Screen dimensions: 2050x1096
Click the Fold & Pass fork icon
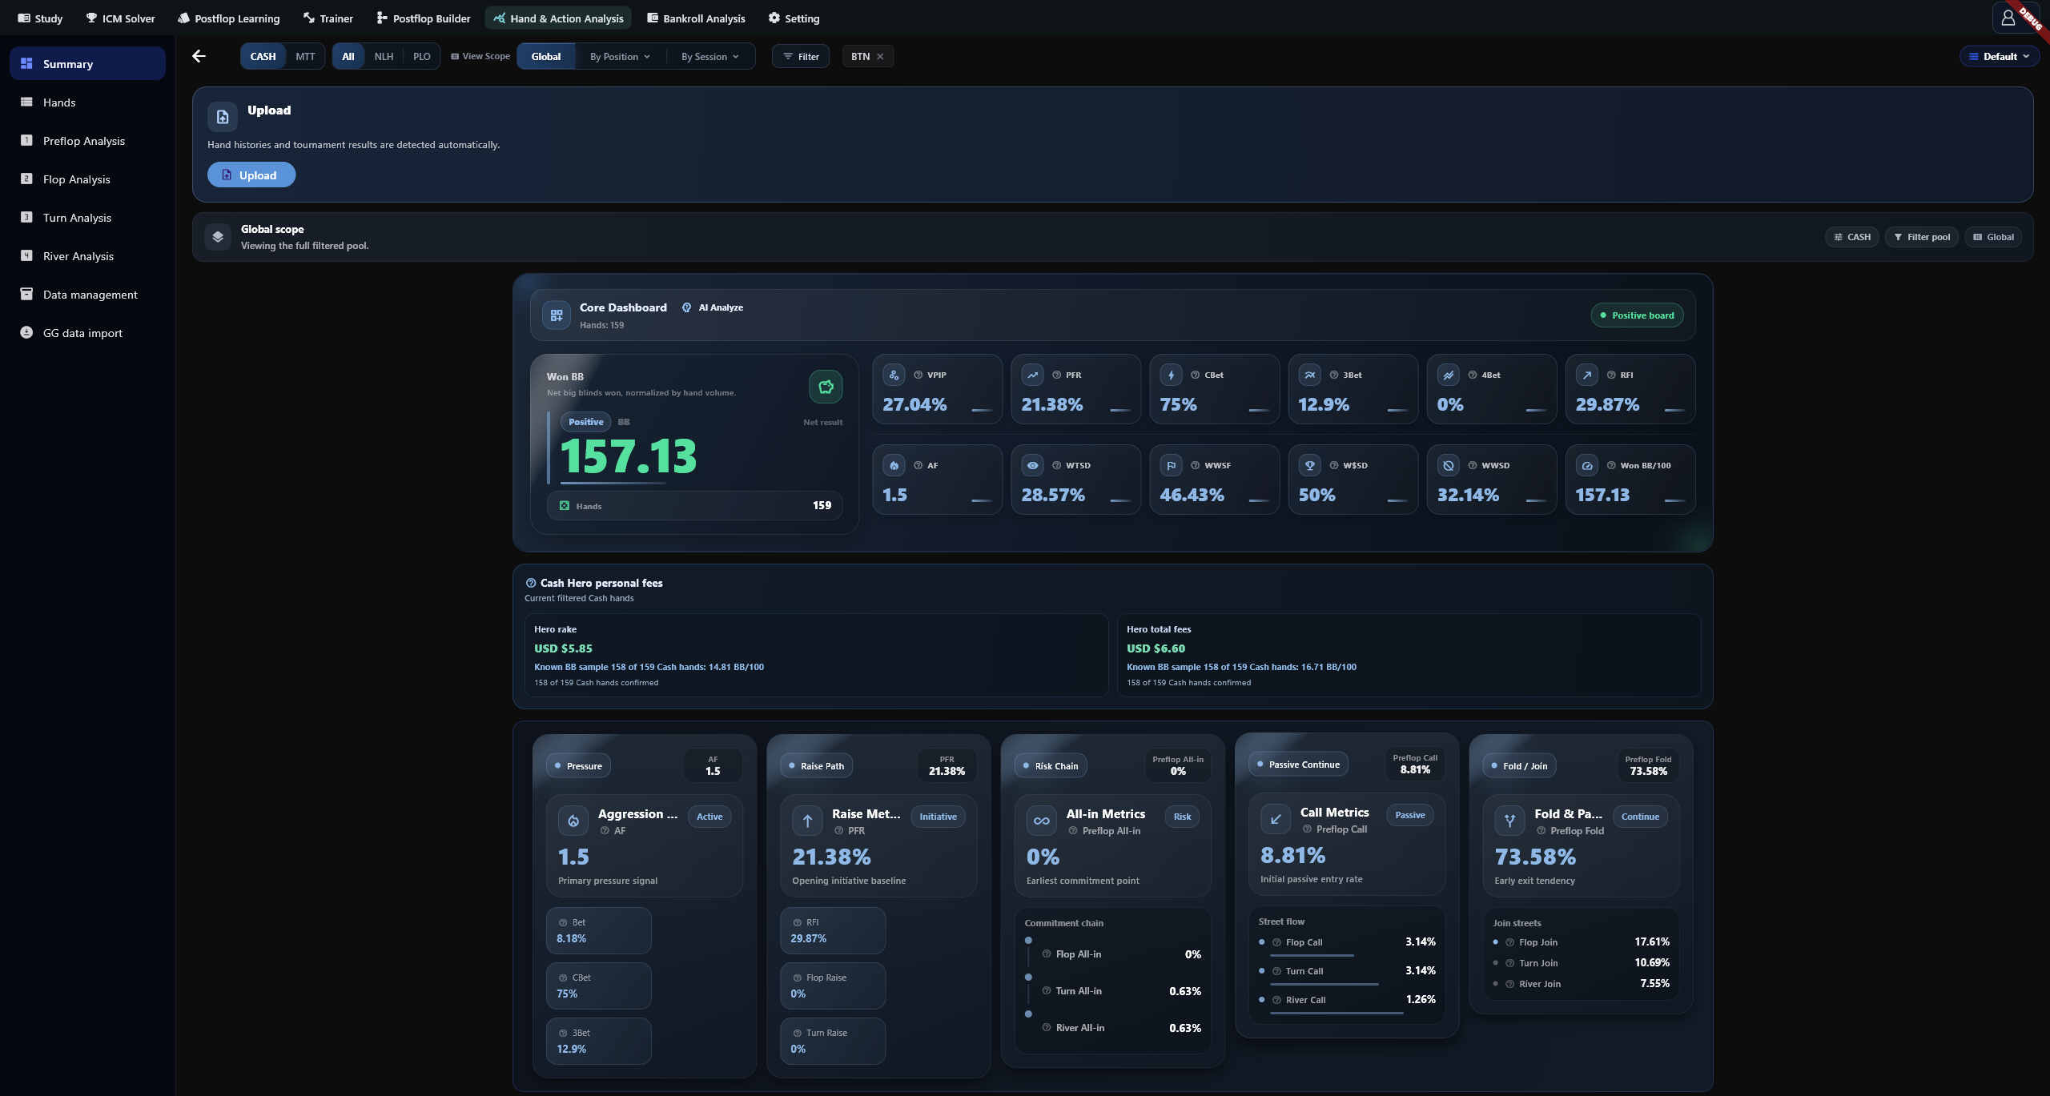click(1509, 821)
